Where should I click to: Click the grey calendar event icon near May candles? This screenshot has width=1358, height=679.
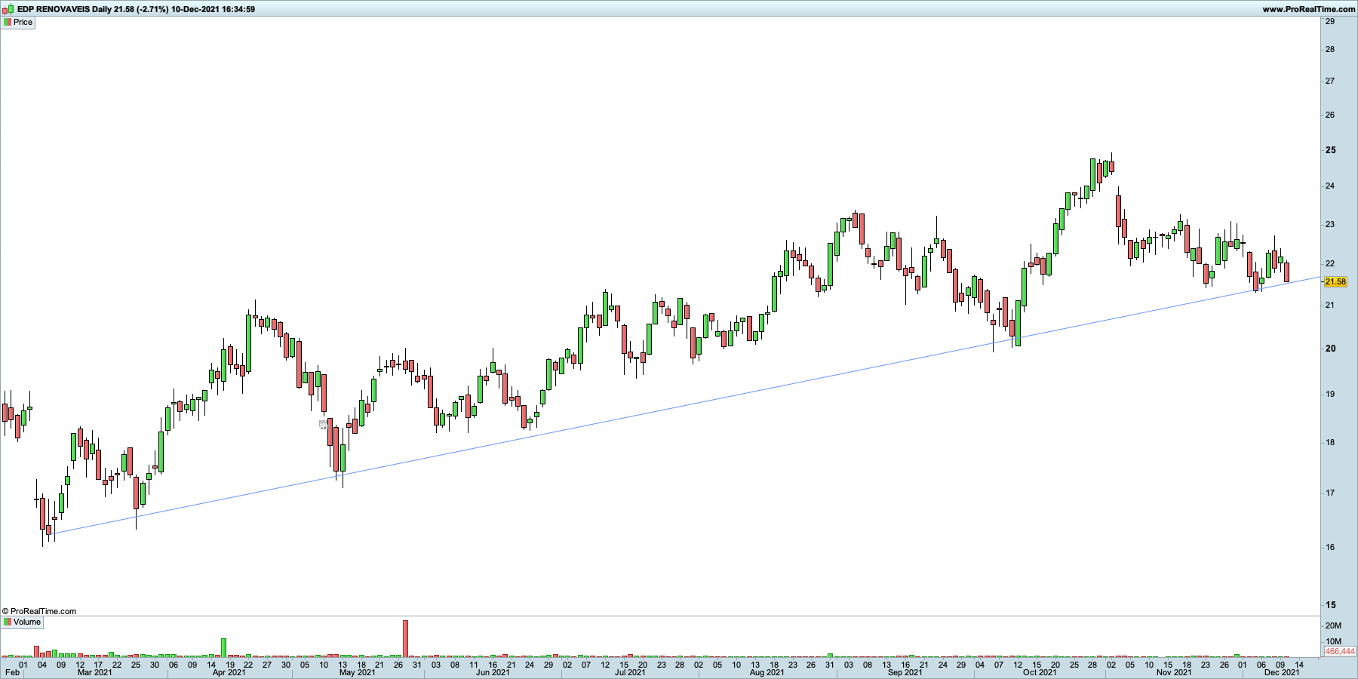pyautogui.click(x=323, y=425)
